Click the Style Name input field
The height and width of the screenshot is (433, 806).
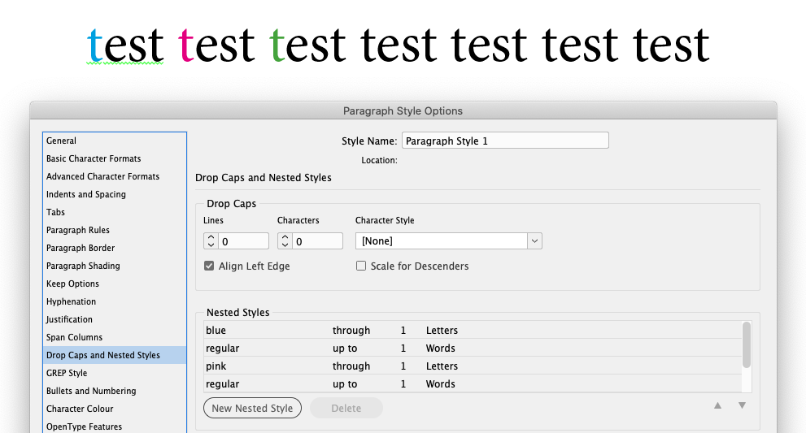click(505, 141)
